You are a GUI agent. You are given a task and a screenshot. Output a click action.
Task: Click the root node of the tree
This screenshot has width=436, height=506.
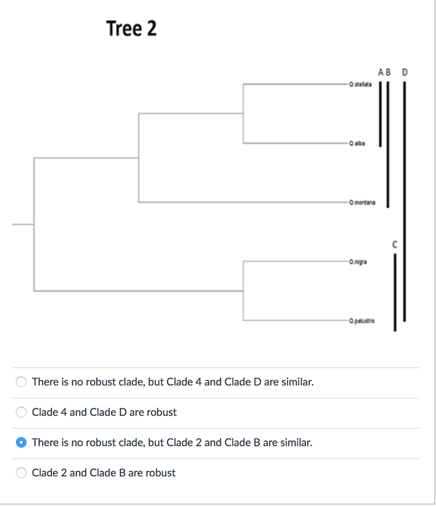click(34, 224)
